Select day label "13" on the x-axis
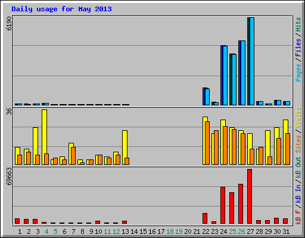The height and width of the screenshot is (238, 305). pyautogui.click(x=125, y=231)
